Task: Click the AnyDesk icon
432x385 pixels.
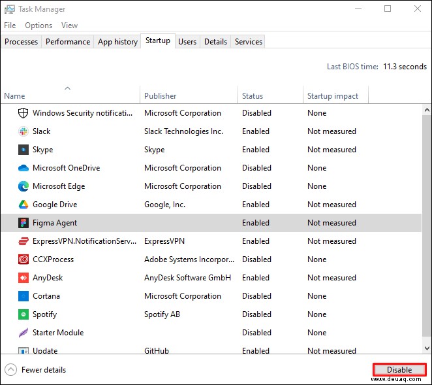Action: (x=23, y=278)
